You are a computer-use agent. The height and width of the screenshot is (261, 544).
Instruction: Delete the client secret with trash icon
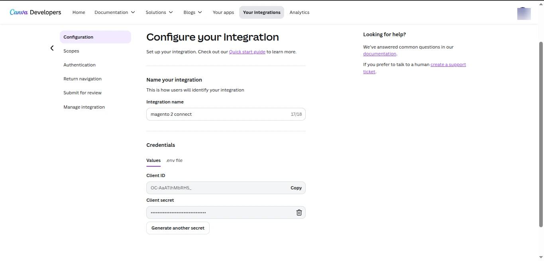tap(299, 212)
